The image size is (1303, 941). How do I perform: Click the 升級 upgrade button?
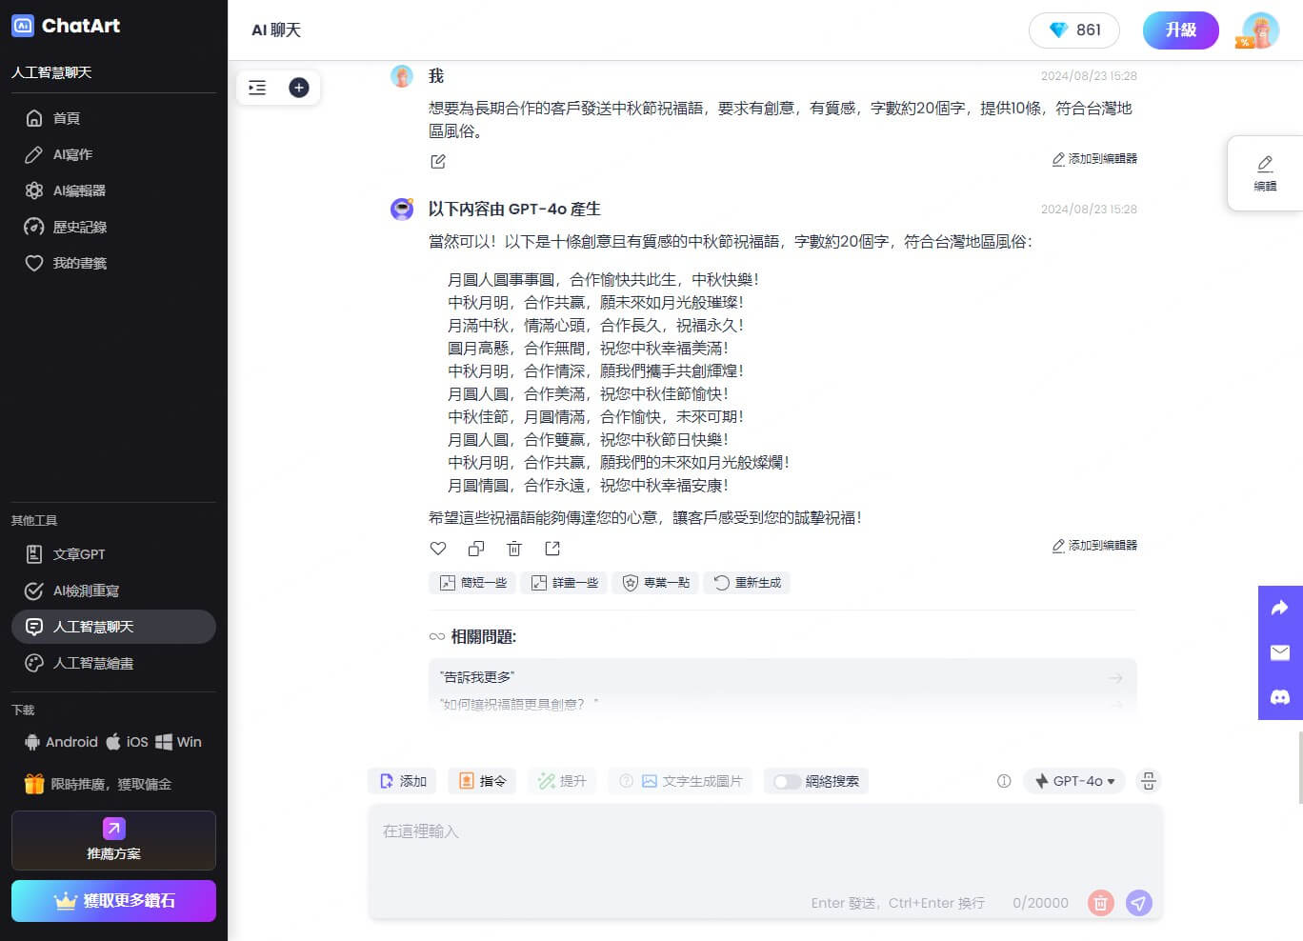pos(1181,30)
